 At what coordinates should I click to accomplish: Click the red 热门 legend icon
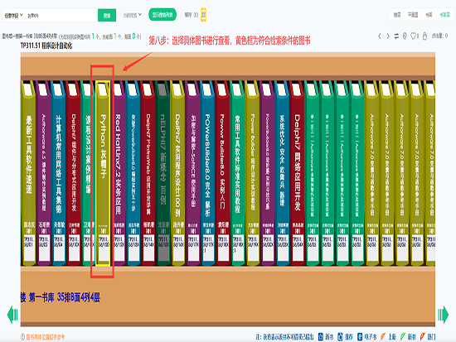click(x=422, y=337)
